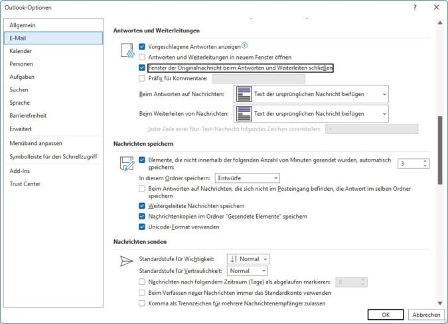Select Allgemein category

pyautogui.click(x=54, y=25)
